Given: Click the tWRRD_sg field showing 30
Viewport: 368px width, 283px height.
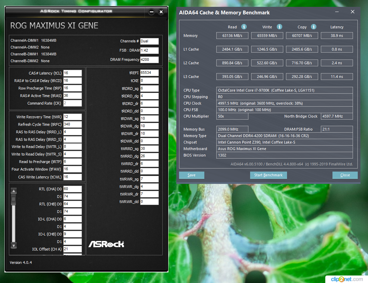Looking at the screenshot, I should click(150, 149).
